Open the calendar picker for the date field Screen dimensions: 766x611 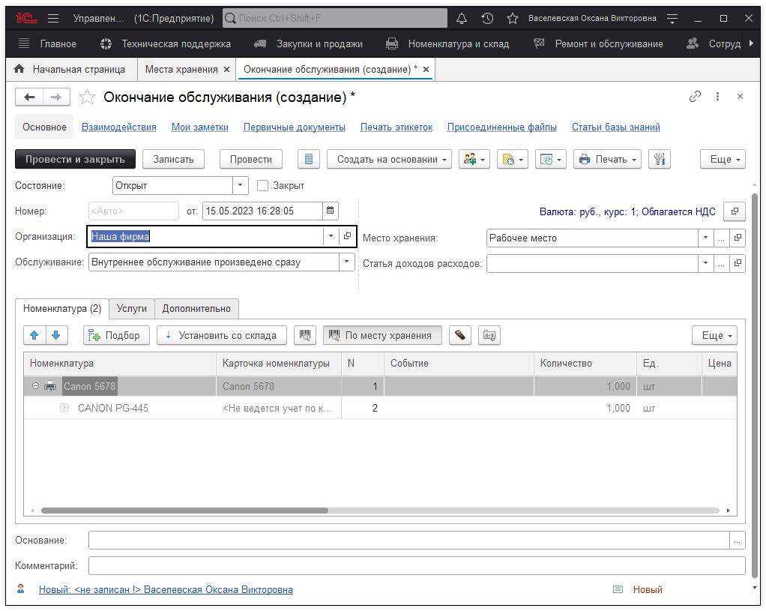pos(331,211)
